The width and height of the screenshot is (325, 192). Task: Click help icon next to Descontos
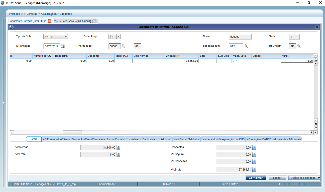(254, 148)
